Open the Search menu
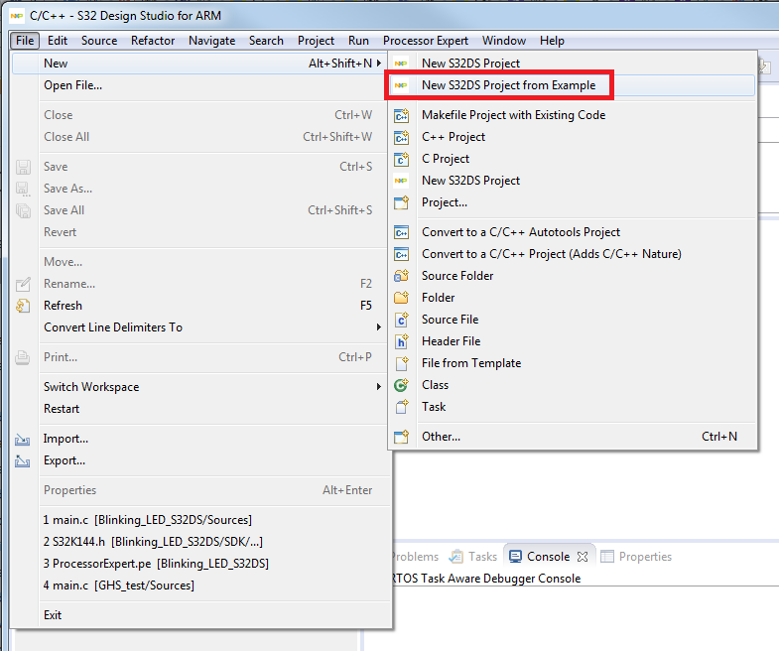This screenshot has height=651, width=779. pos(266,41)
